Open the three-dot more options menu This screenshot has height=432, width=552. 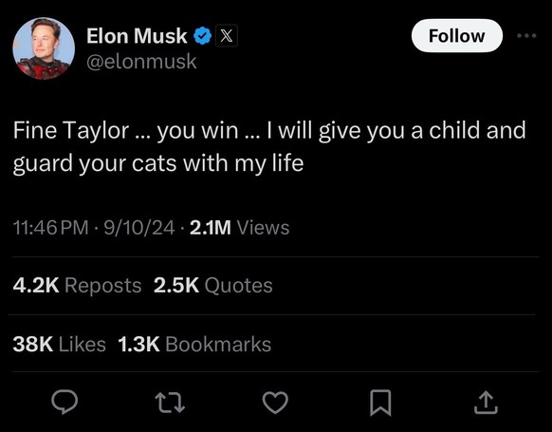(526, 35)
